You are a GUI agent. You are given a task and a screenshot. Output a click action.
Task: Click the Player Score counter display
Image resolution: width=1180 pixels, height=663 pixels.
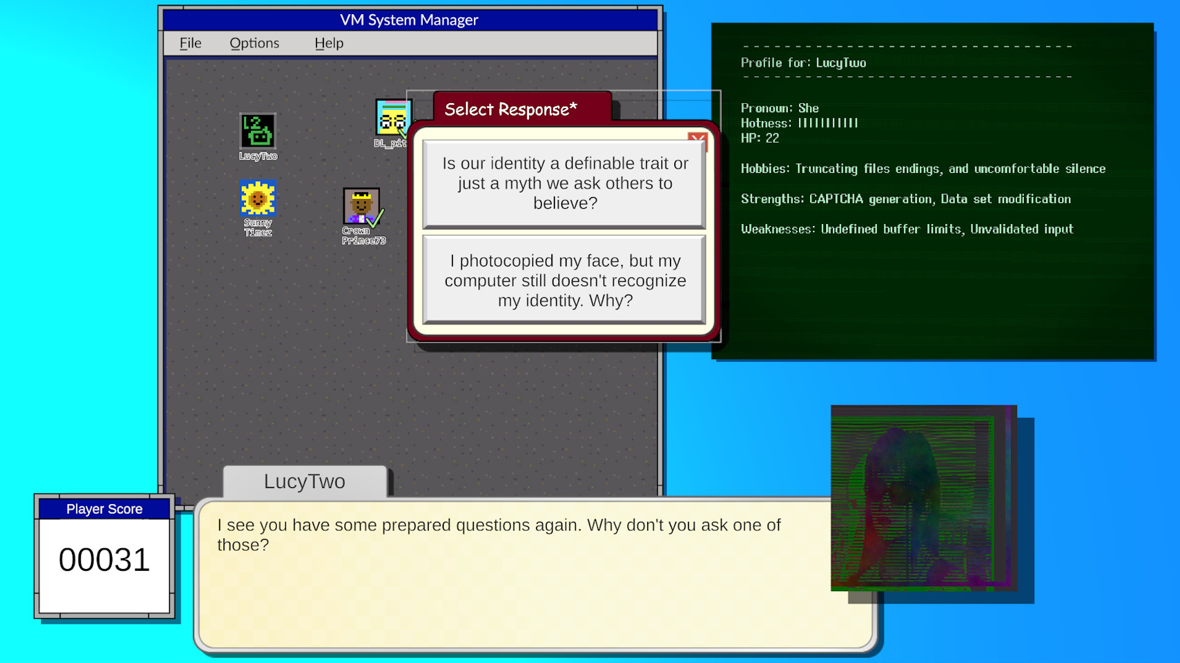104,559
